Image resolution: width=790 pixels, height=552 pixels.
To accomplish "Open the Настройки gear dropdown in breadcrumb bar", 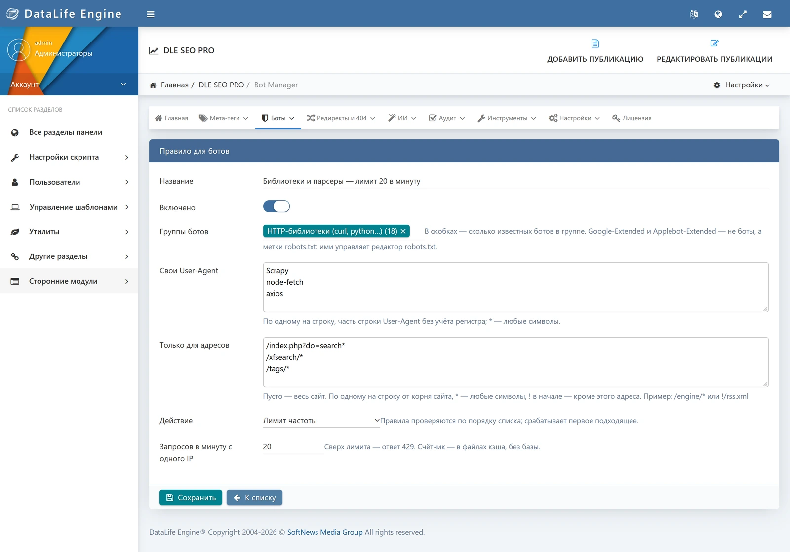I will point(742,85).
